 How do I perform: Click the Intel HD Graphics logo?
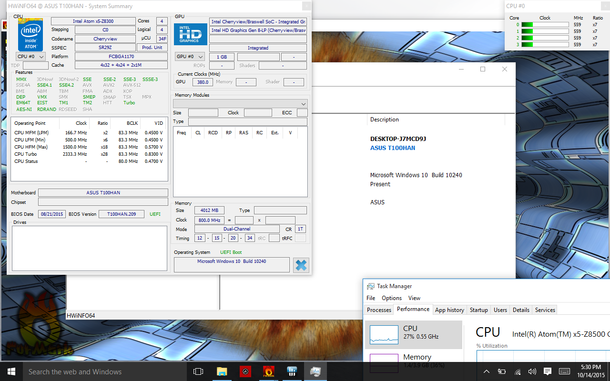click(190, 34)
